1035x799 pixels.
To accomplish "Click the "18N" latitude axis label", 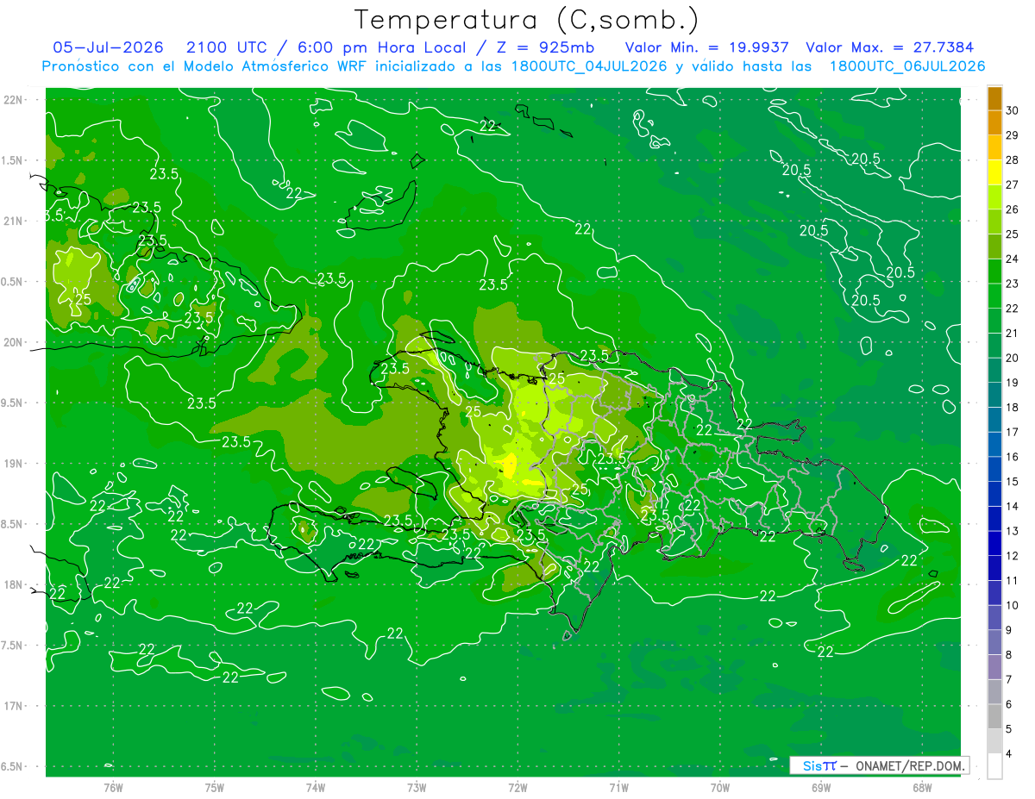I will pos(15,584).
